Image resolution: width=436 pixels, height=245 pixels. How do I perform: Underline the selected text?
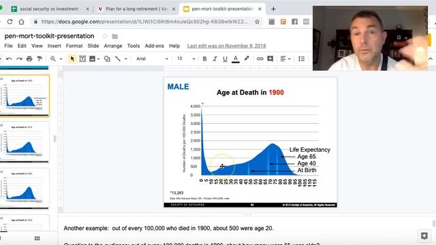coord(225,59)
